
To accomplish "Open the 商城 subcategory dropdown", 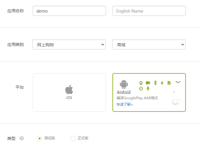I will pyautogui.click(x=149, y=45).
